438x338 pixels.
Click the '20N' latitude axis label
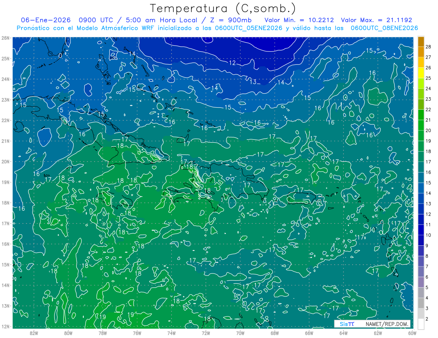(x=5, y=162)
